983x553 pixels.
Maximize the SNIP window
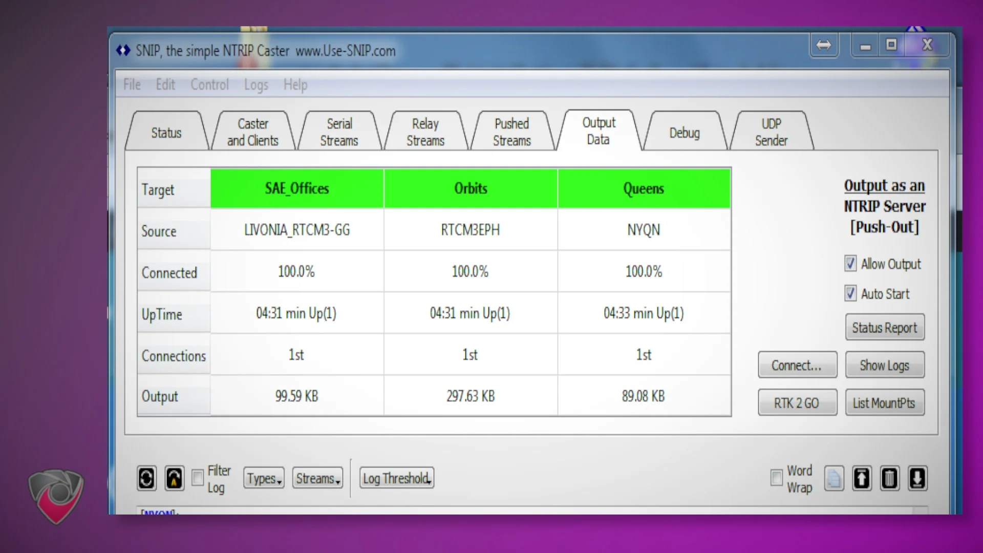pyautogui.click(x=891, y=45)
